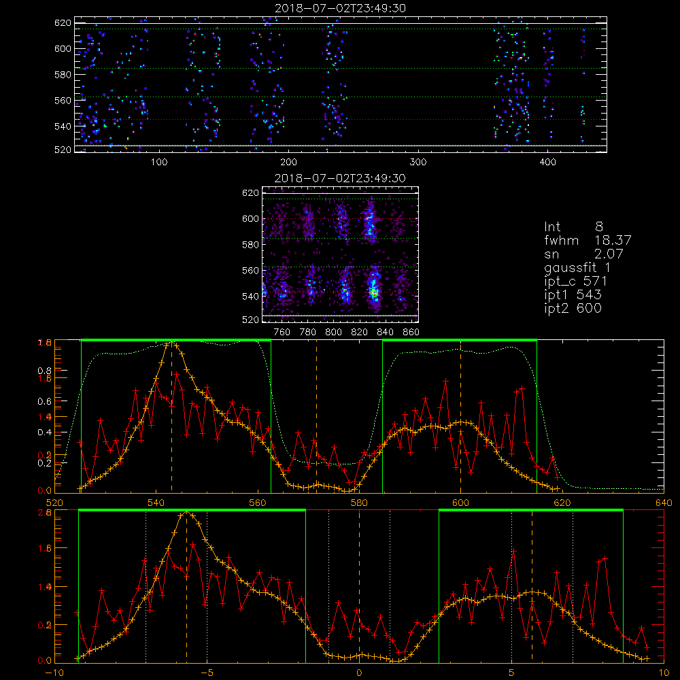Click x-axis label 10 on the bottom plot

664,673
